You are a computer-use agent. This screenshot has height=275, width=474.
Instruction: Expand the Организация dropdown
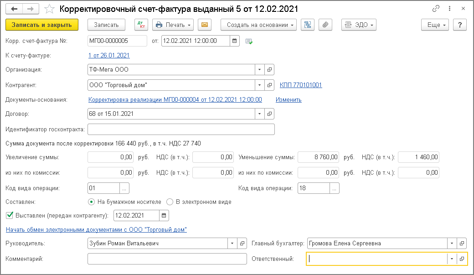(259, 70)
